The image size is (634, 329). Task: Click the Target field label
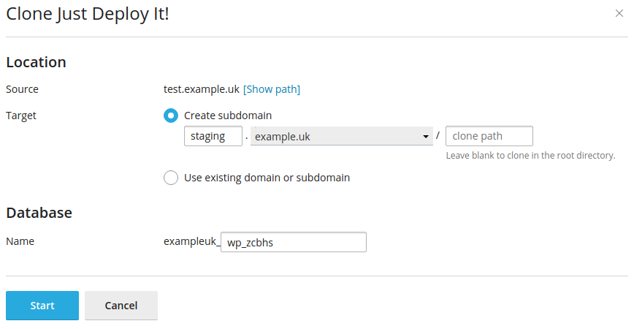pos(21,116)
